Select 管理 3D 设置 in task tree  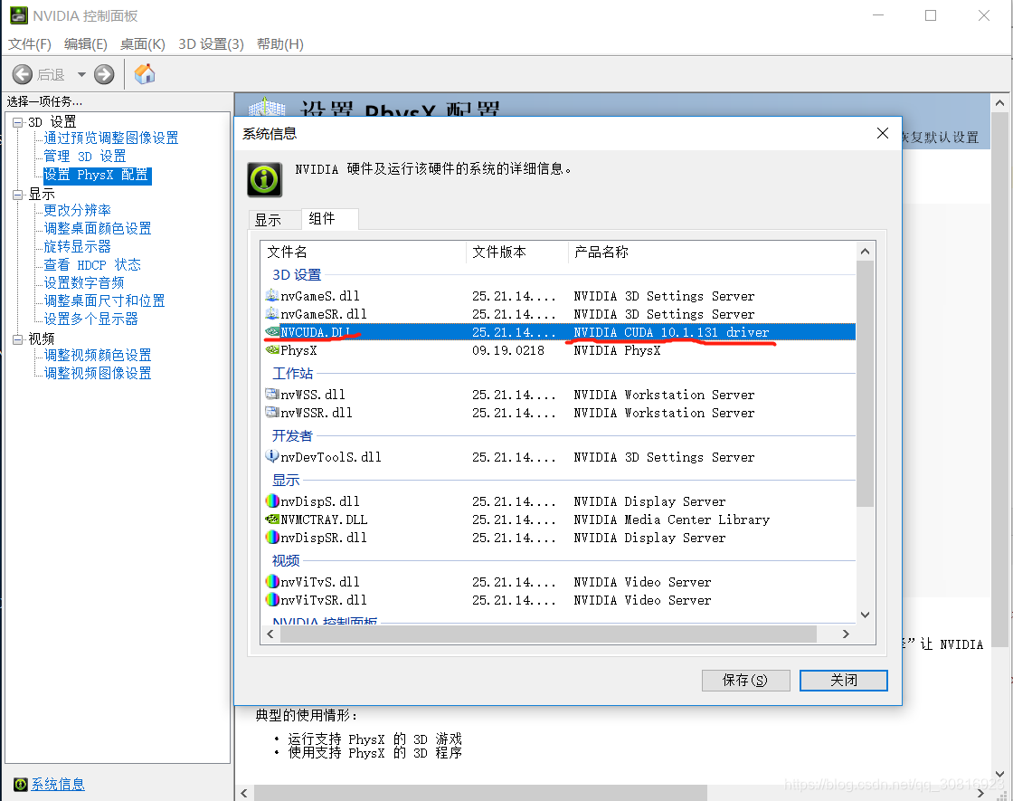pyautogui.click(x=85, y=156)
